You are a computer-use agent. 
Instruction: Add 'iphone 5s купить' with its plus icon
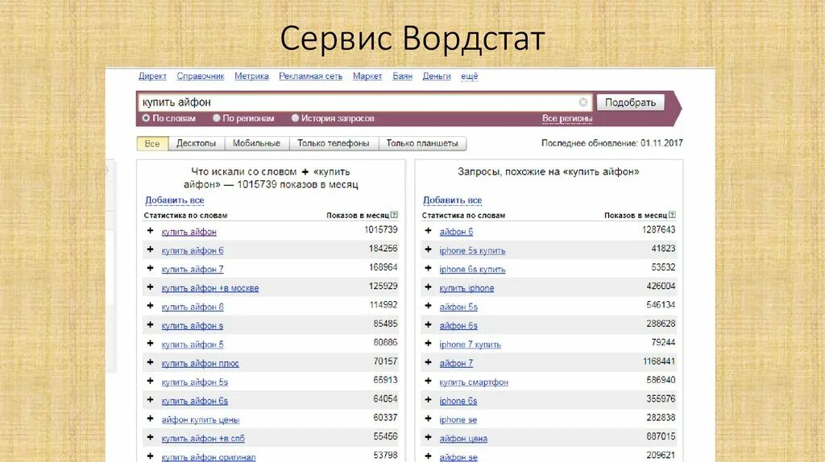(429, 250)
